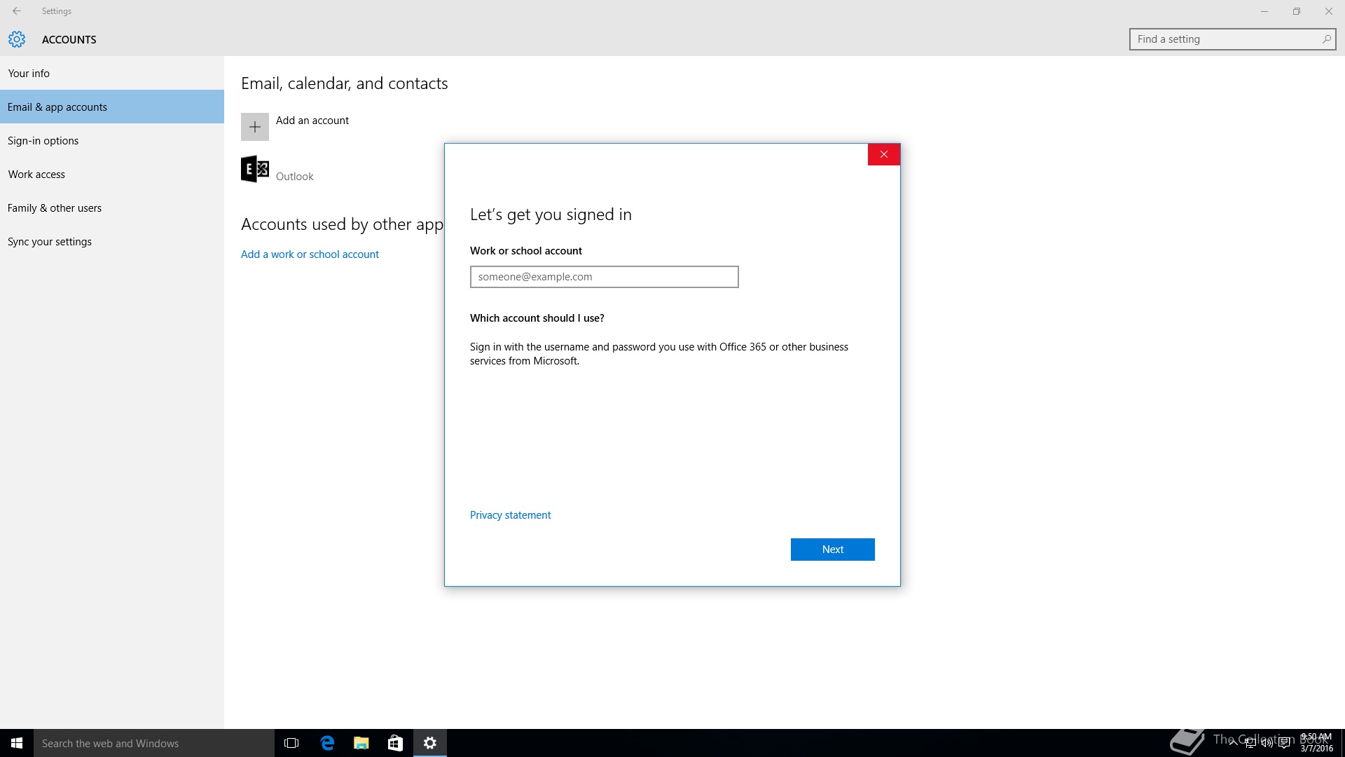
Task: Click the search magnifier in Find a setting
Action: (1326, 39)
